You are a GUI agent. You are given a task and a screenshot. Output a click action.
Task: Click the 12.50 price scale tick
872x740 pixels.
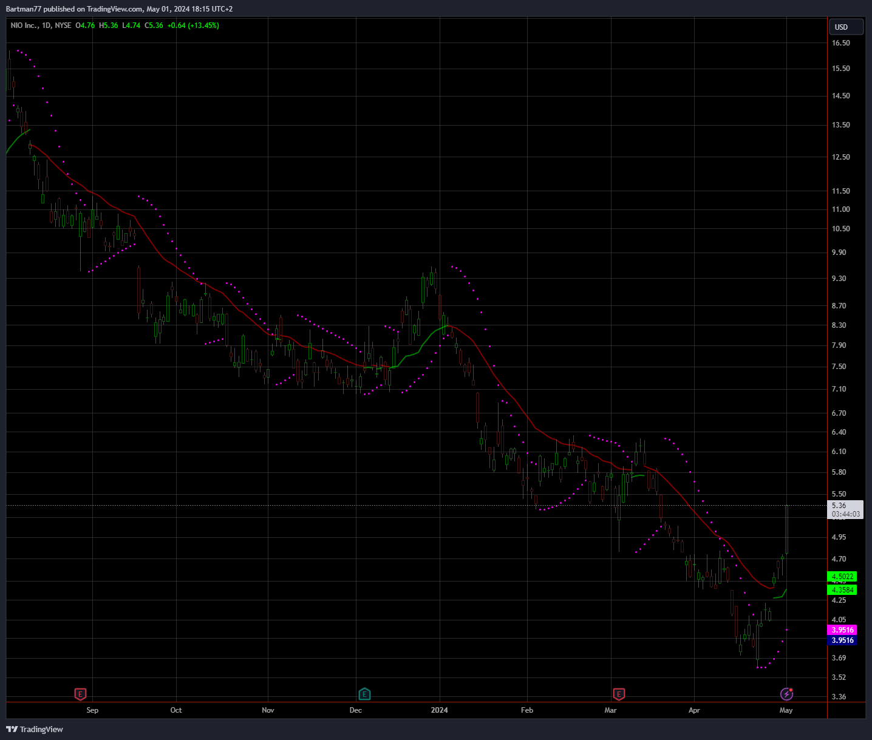coord(841,157)
